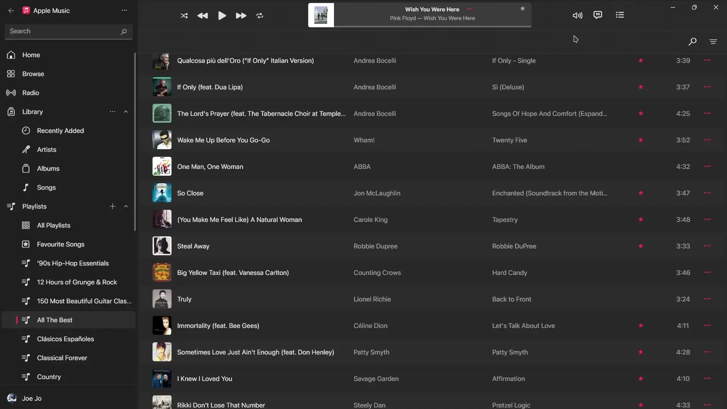Viewport: 727px width, 409px height.
Task: Toggle favorite star on Truly by Lionel Richie
Action: tap(640, 299)
